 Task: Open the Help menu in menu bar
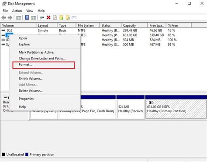point(41,11)
